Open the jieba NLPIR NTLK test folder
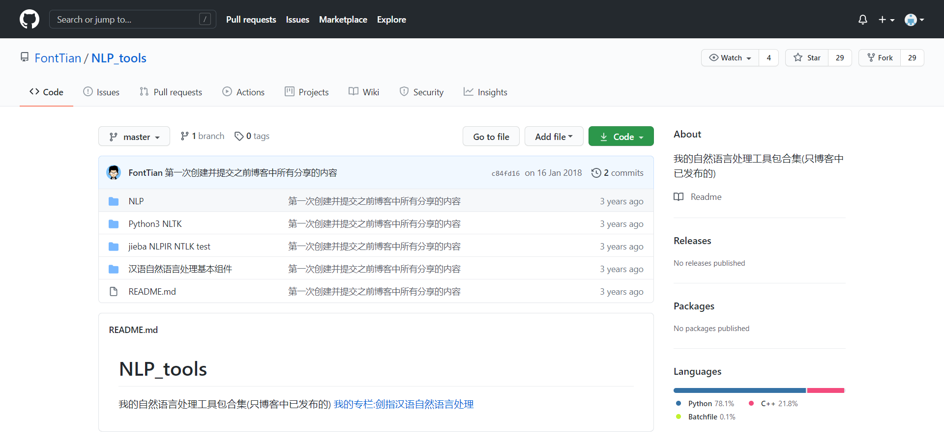The image size is (944, 443). 170,247
